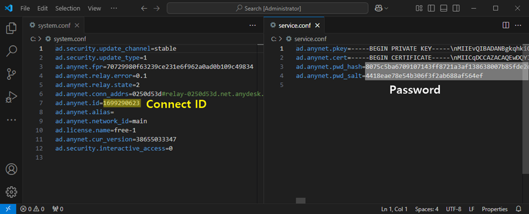
Task: Toggle the primary side bar layout button
Action: pyautogui.click(x=431, y=8)
